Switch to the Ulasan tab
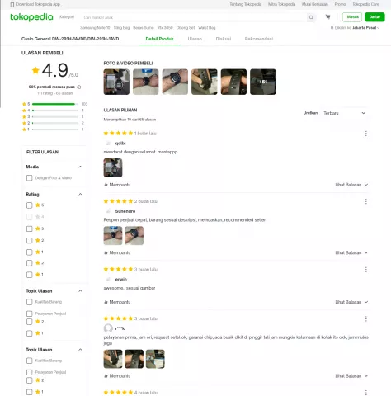The height and width of the screenshot is (396, 391). 195,39
